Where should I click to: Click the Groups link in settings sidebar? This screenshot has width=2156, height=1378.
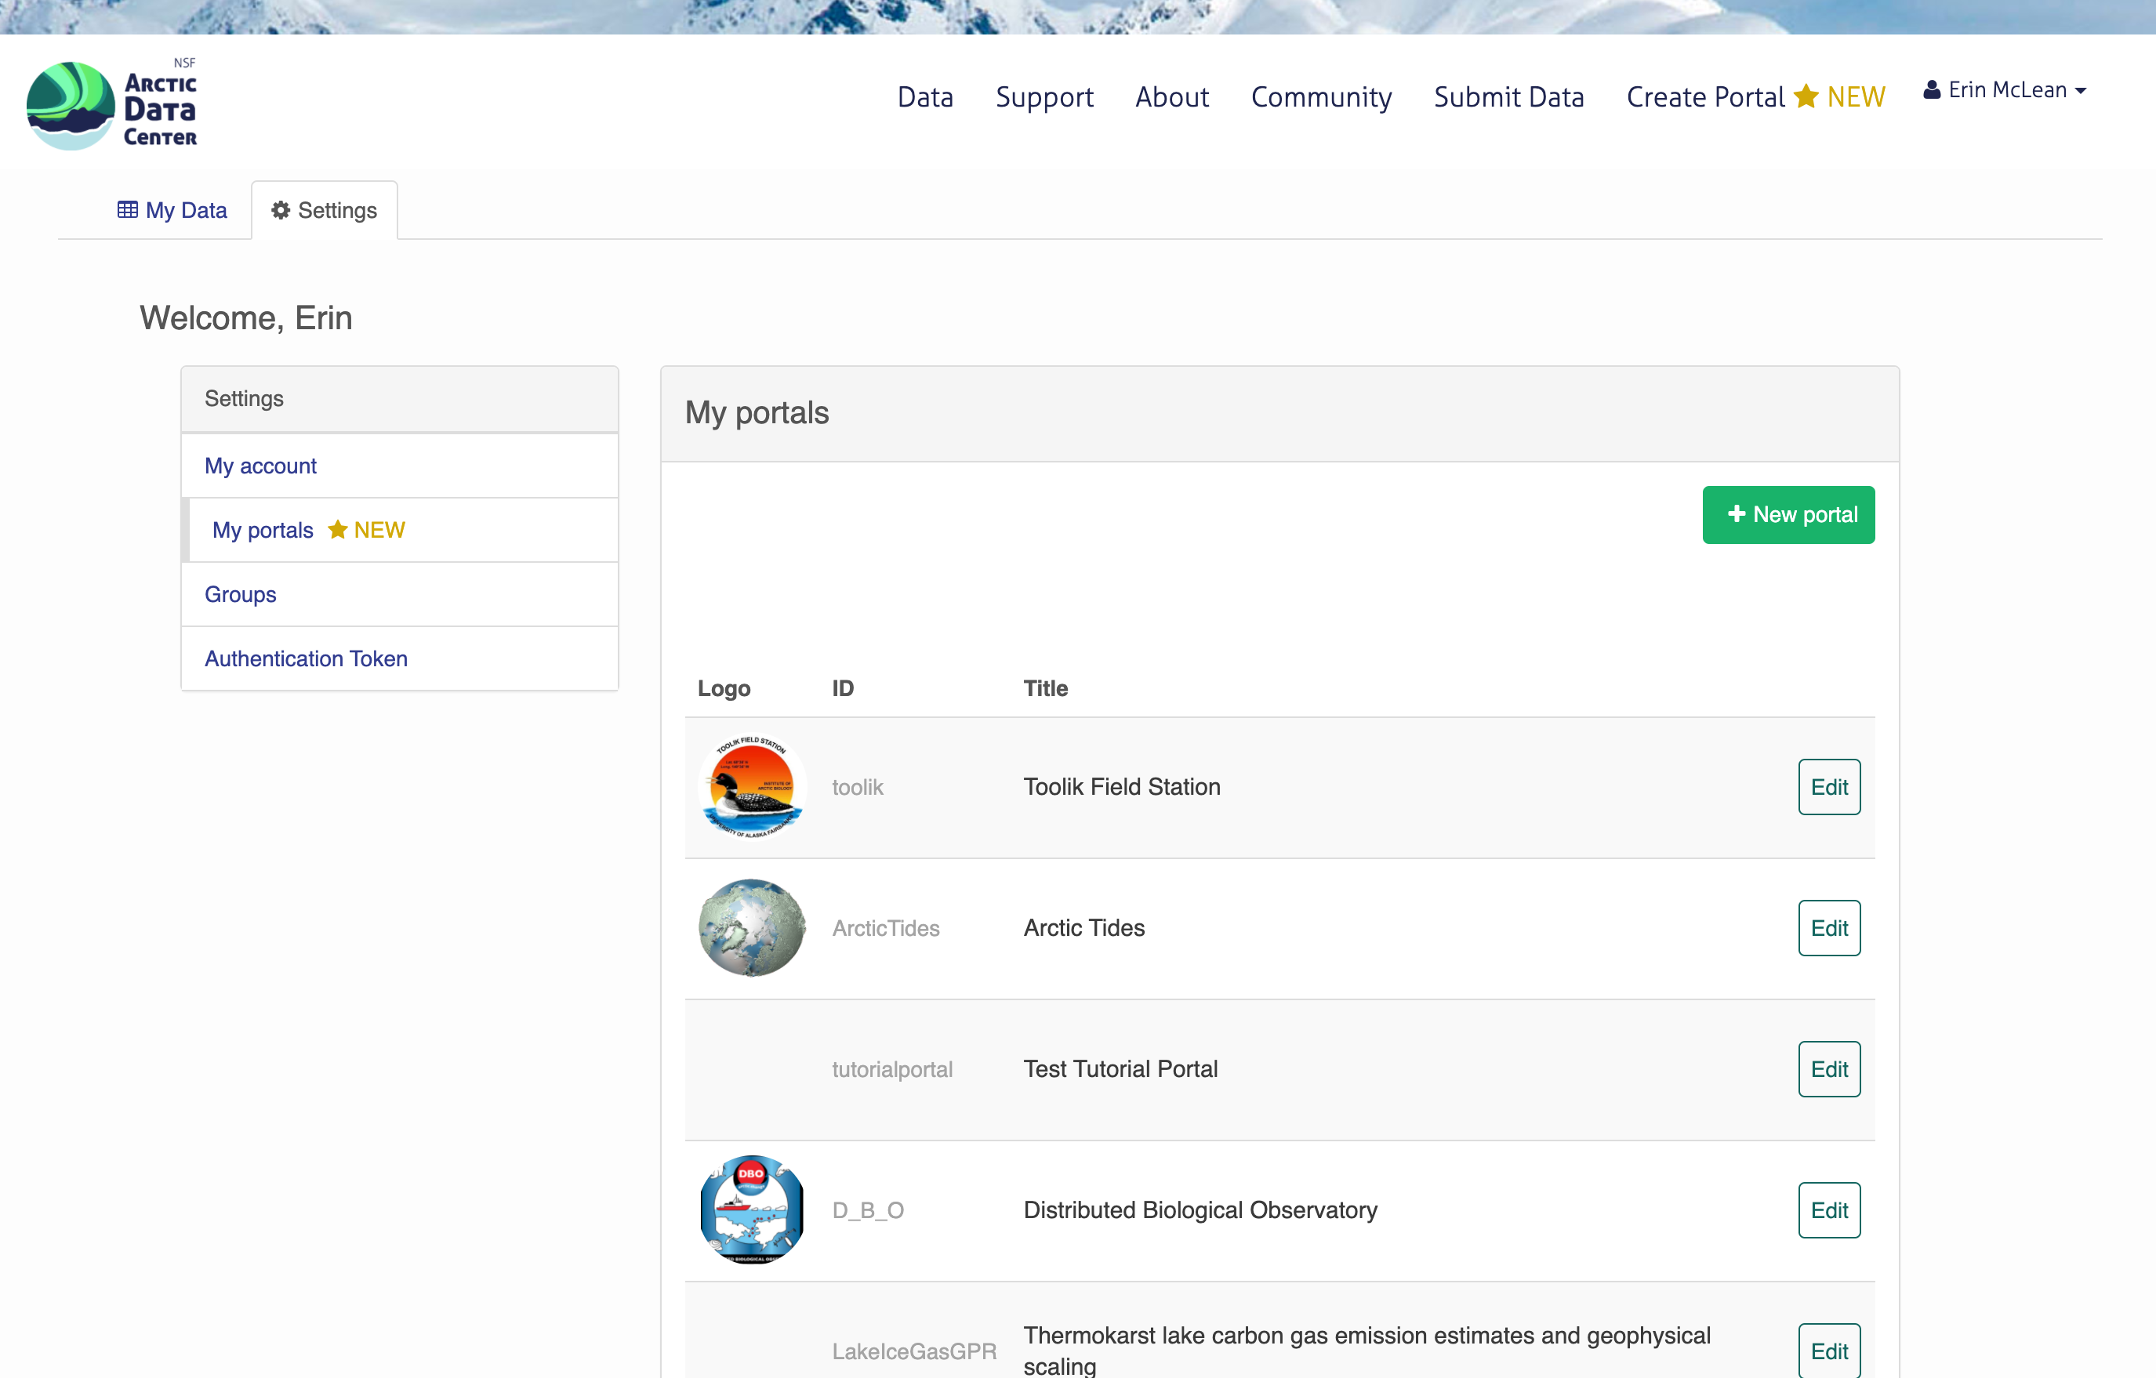pos(241,594)
